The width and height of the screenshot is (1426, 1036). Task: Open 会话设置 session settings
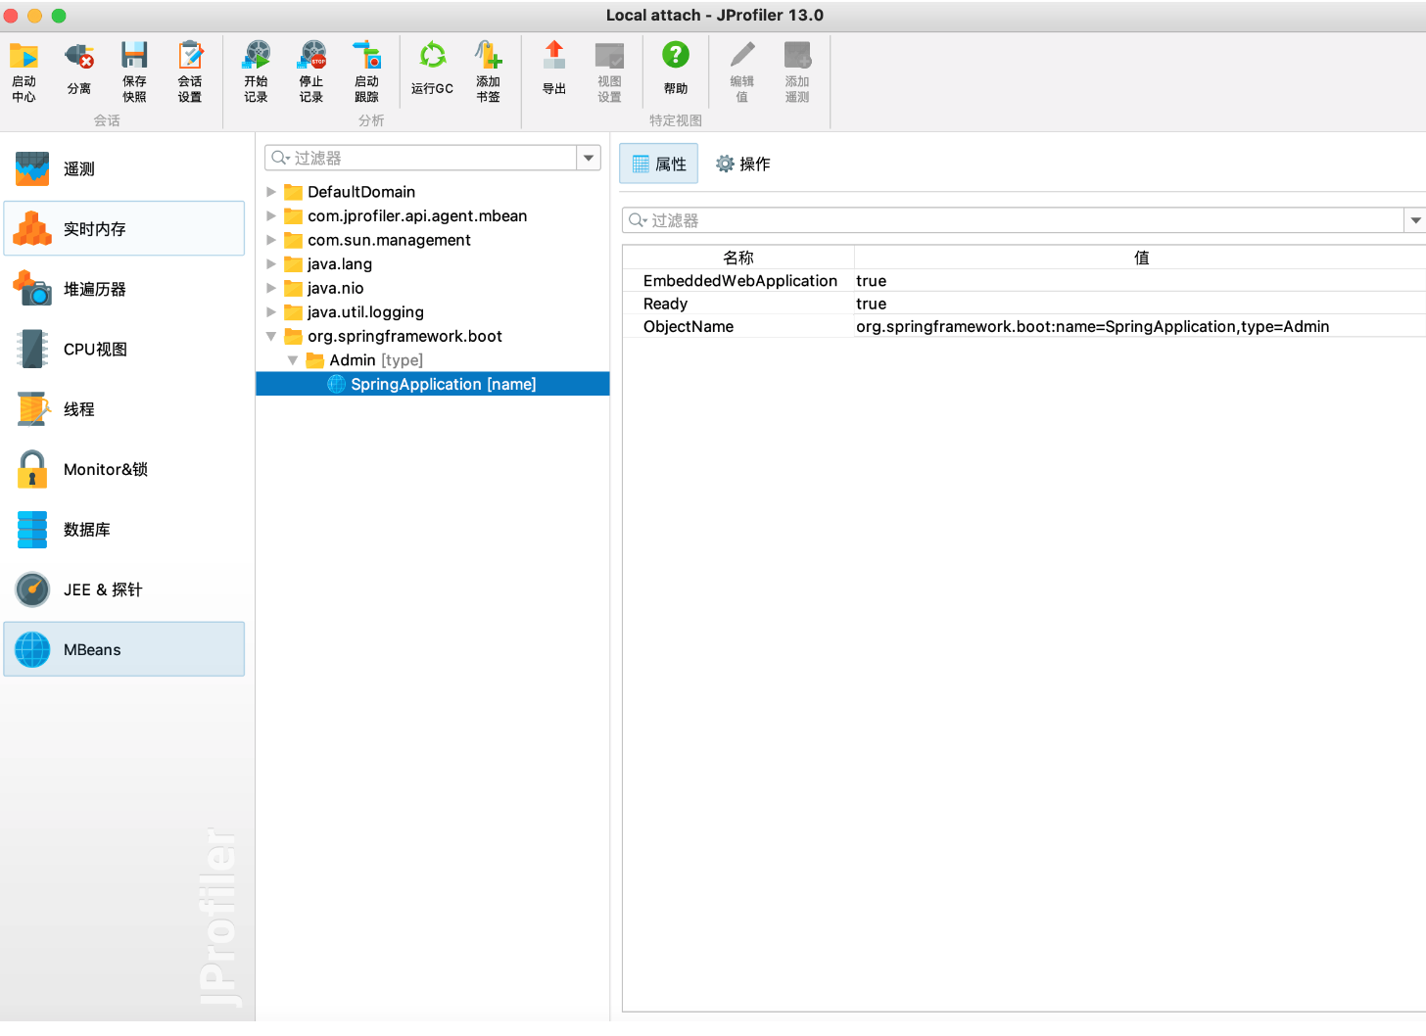[x=190, y=71]
